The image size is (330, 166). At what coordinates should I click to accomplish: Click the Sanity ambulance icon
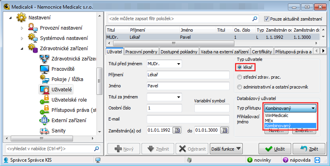(x=44, y=131)
